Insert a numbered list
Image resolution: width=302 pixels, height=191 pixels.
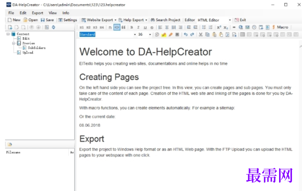point(211,27)
